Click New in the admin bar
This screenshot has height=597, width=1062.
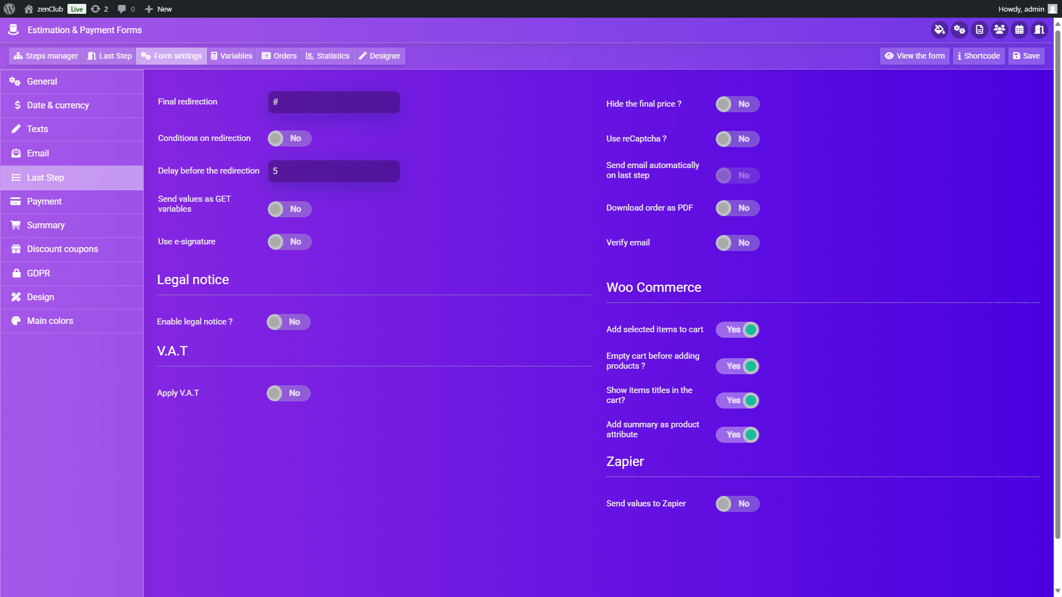pos(158,9)
